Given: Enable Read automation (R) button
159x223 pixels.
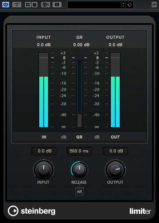Looking at the screenshot, I should point(28,5).
